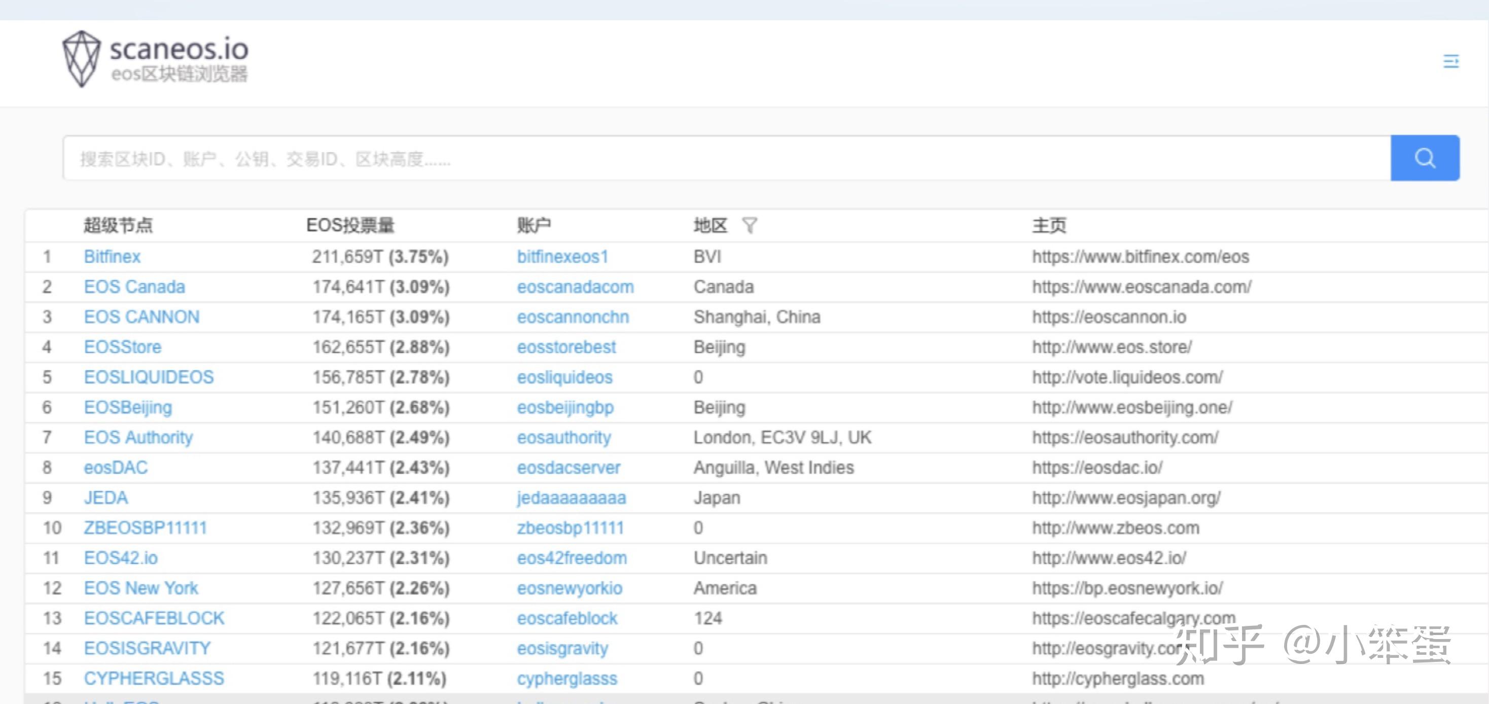
Task: Open the region filter funnel icon
Action: point(750,225)
